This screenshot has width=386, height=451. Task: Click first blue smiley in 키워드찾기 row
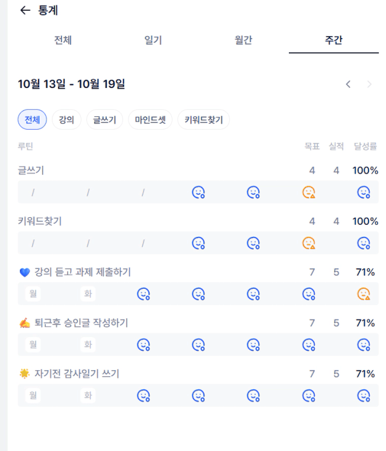click(x=198, y=243)
